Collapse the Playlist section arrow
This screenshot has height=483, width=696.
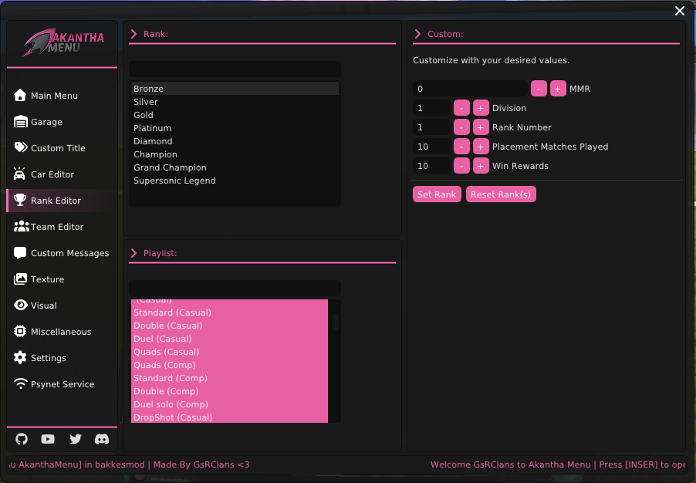click(133, 253)
